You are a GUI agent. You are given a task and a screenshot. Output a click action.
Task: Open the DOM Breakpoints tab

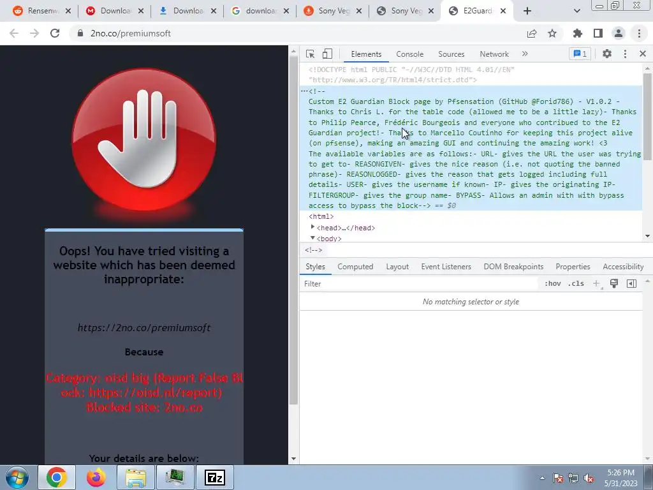click(x=513, y=267)
